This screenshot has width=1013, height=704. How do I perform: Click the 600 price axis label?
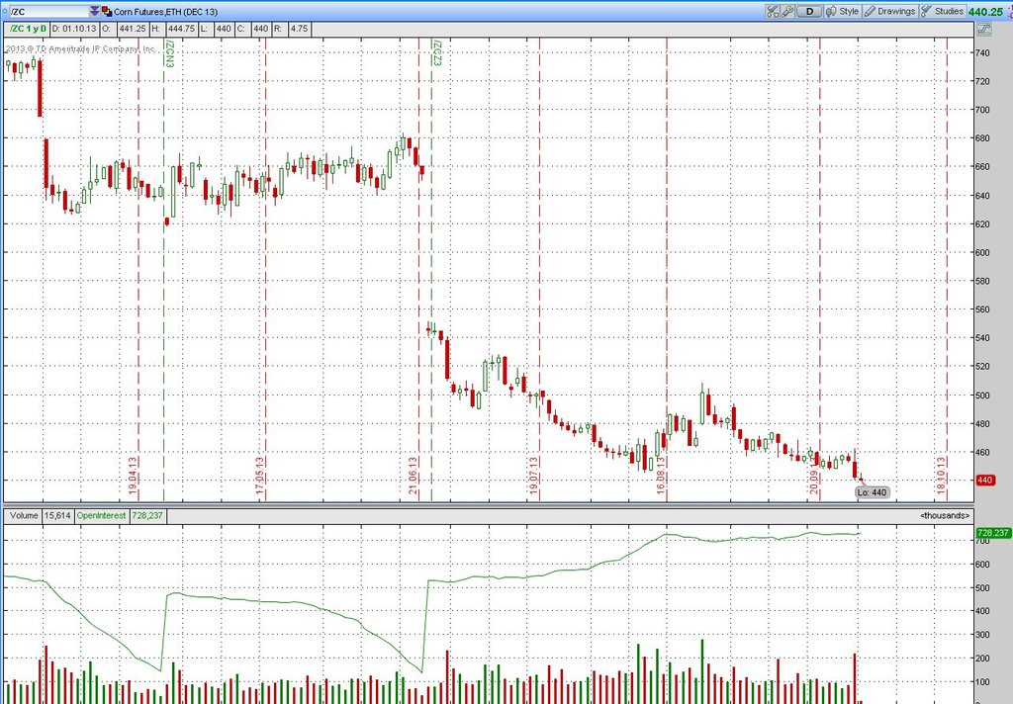coord(982,252)
